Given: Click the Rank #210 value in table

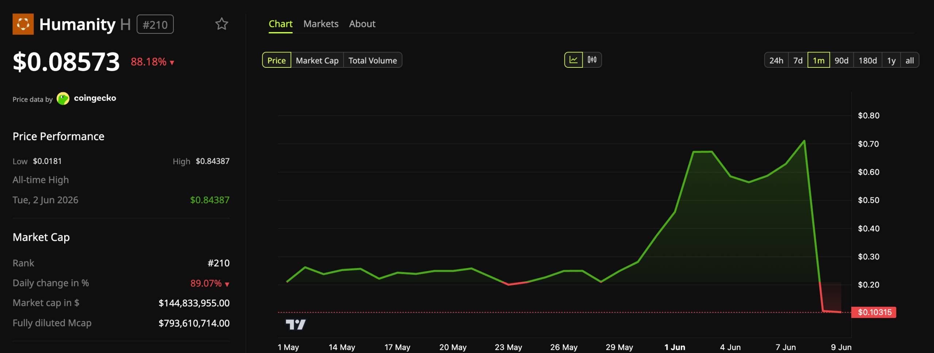Looking at the screenshot, I should pos(218,263).
